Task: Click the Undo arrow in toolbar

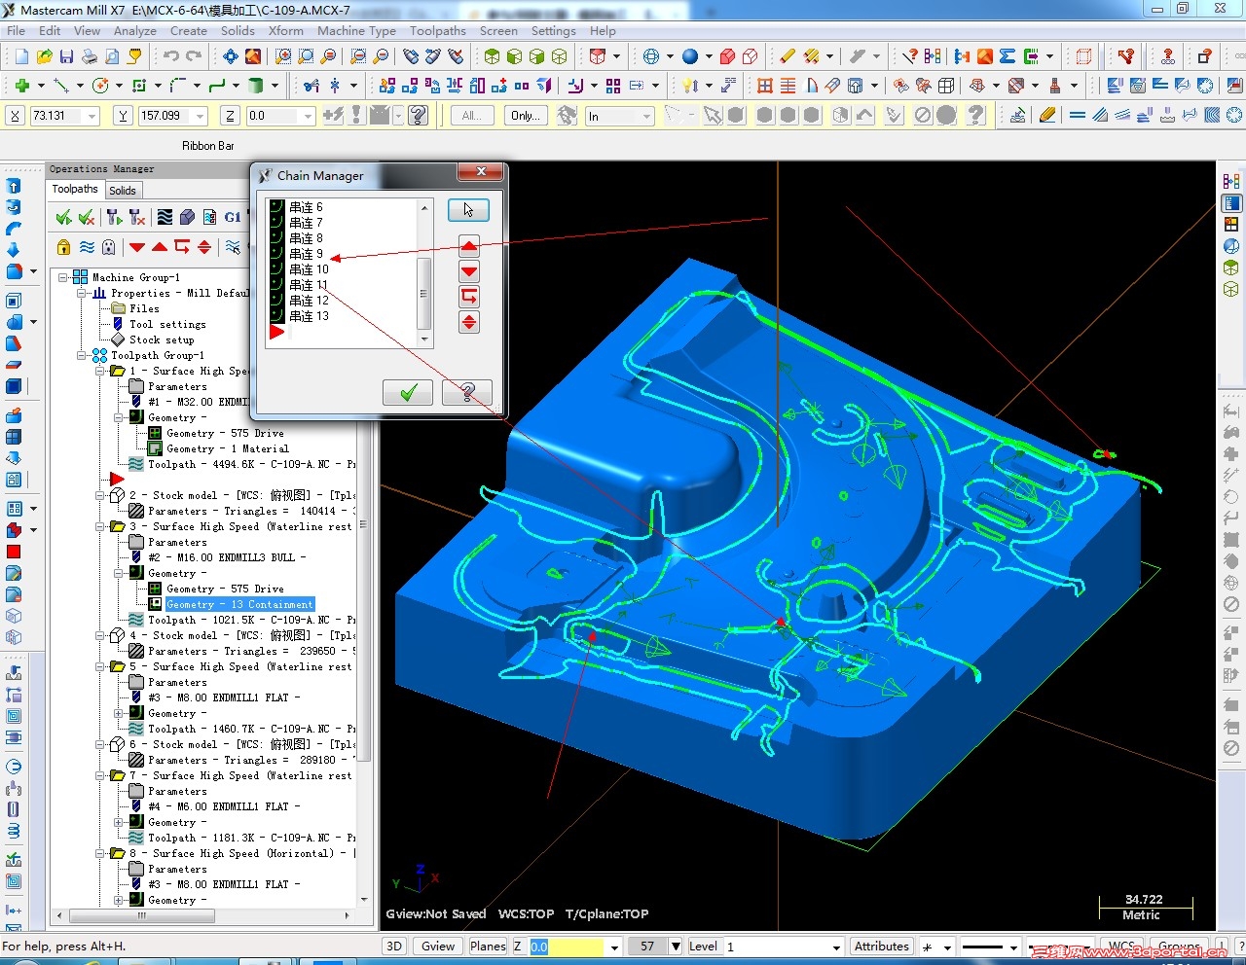Action: [171, 56]
